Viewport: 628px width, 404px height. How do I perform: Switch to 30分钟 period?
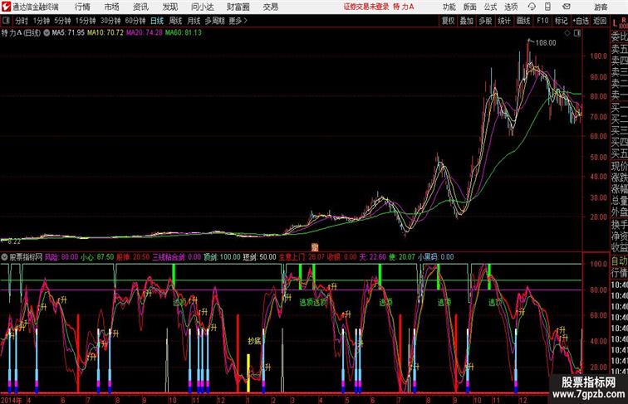110,21
